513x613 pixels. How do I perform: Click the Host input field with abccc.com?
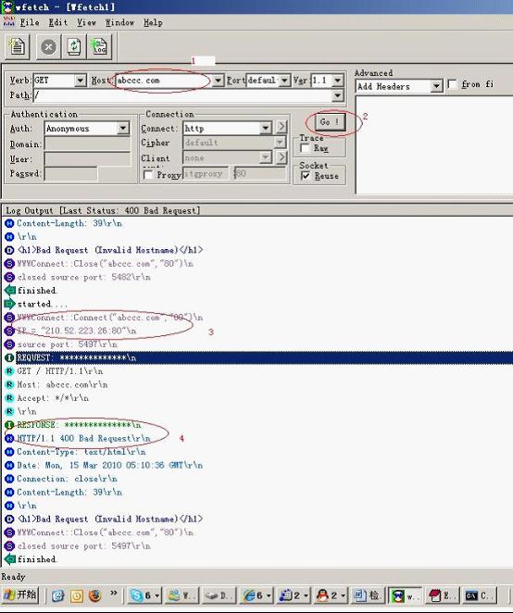click(164, 81)
